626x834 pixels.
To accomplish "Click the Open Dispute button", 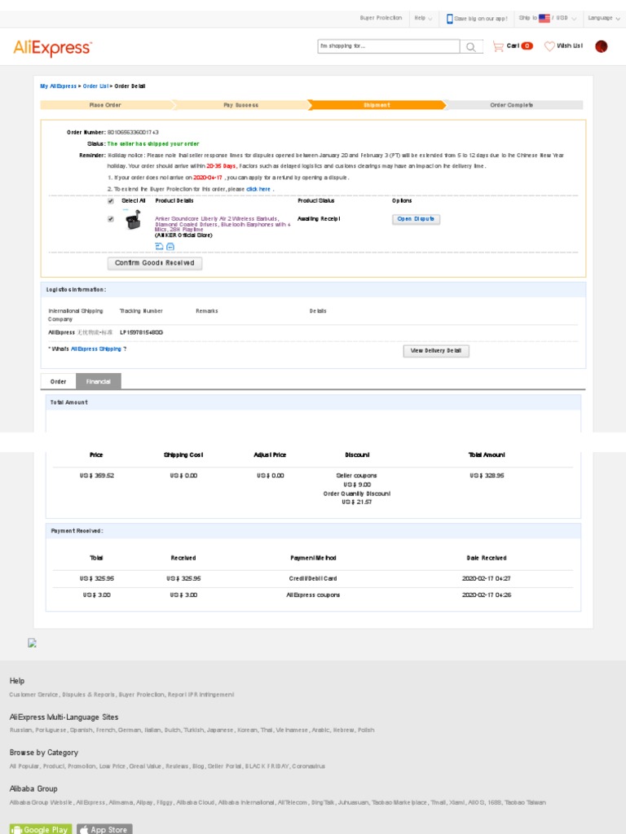I will click(x=416, y=219).
